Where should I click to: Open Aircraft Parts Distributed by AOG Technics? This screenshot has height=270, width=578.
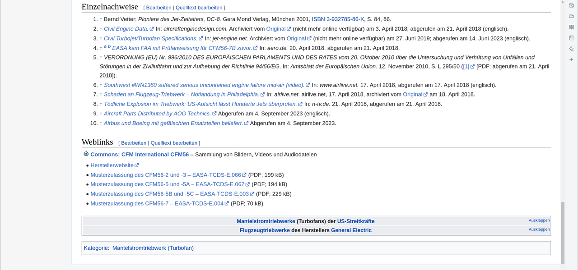coord(157,114)
